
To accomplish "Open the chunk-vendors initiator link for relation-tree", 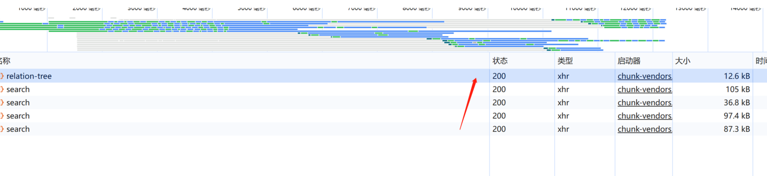I will click(644, 76).
